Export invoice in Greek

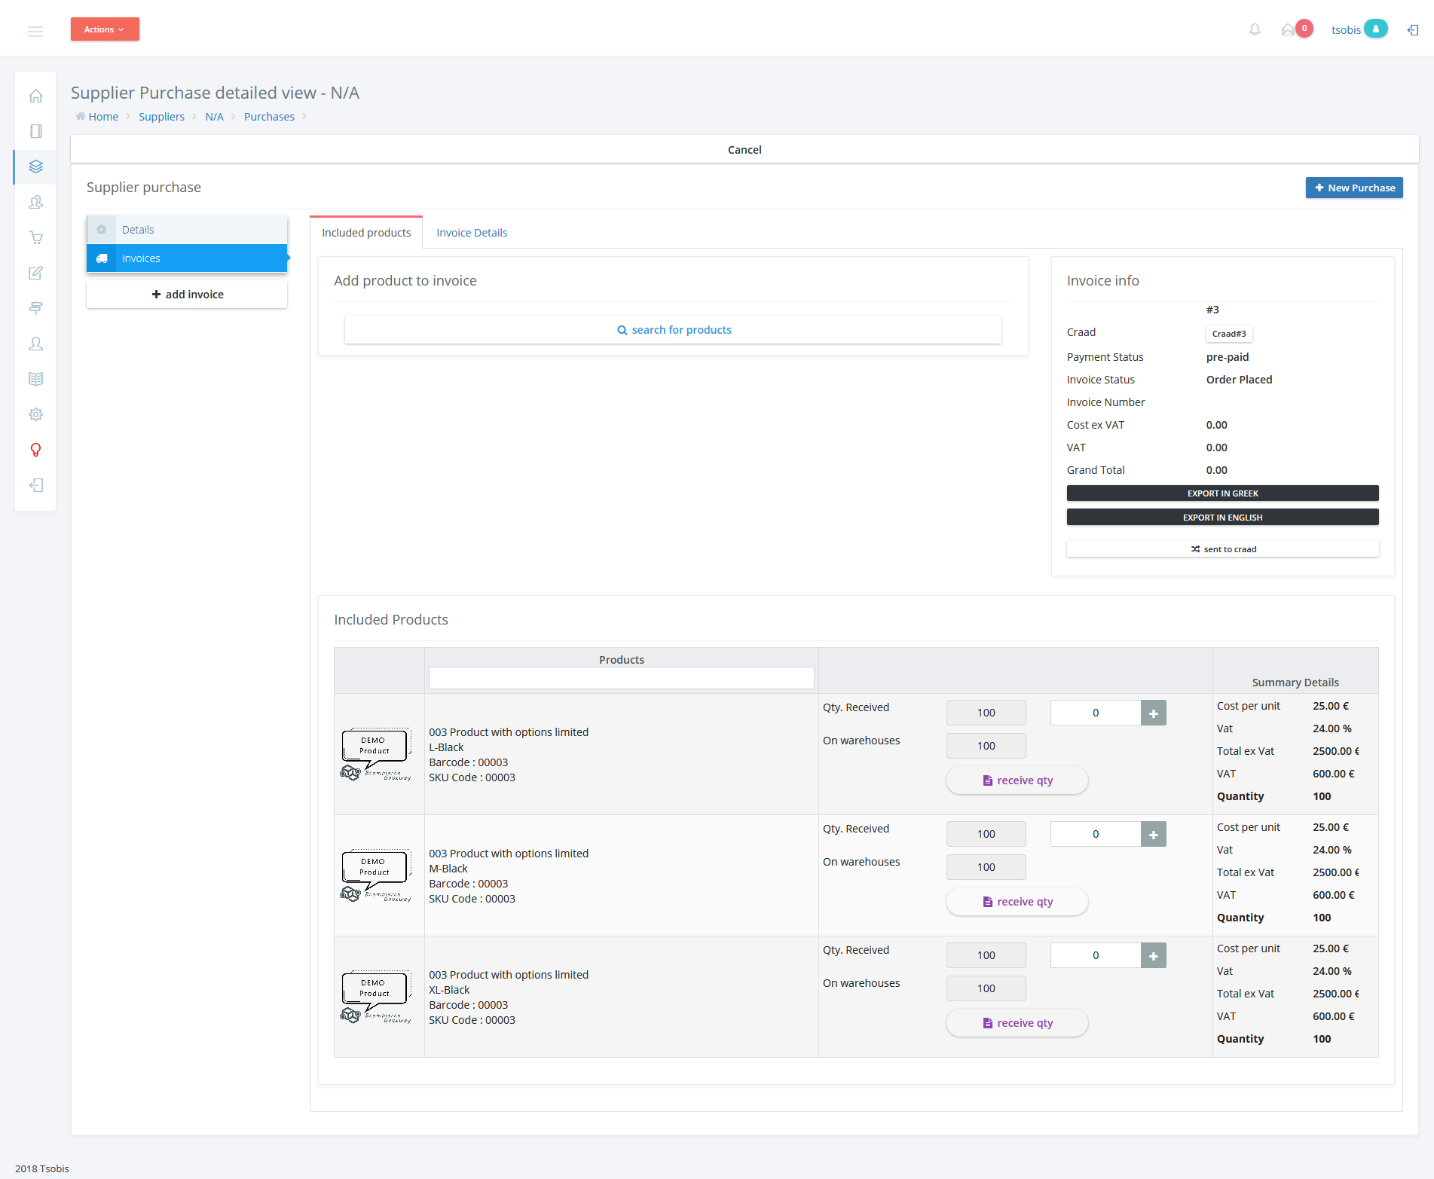point(1222,493)
